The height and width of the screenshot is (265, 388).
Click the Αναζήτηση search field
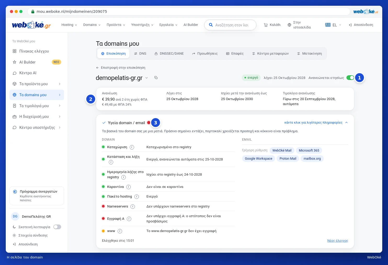[230, 25]
